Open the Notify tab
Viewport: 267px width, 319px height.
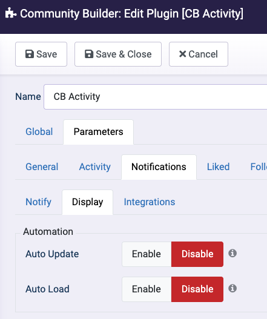point(38,202)
